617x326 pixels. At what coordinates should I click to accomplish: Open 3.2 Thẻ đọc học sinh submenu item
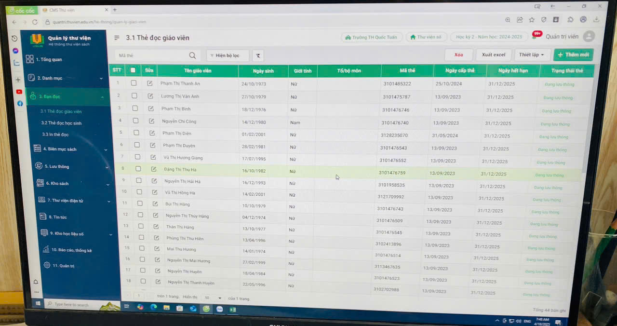pos(61,123)
